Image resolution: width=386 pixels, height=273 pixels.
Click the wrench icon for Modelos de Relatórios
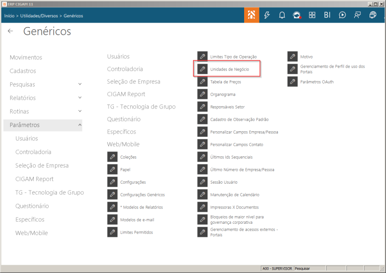(x=112, y=207)
